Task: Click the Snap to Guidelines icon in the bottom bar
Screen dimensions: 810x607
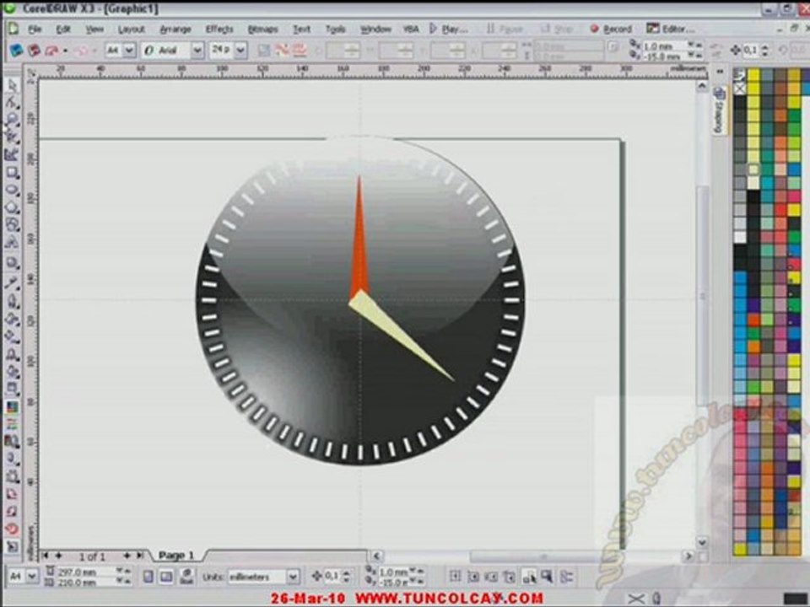Action: (472, 576)
